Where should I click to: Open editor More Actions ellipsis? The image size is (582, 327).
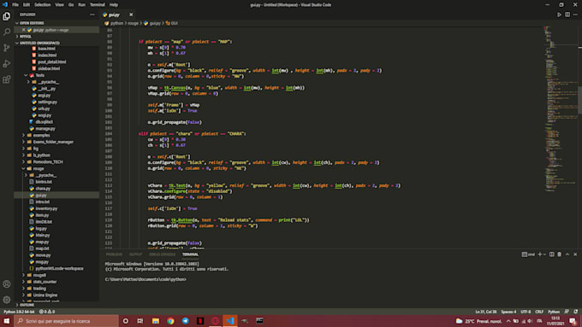point(575,15)
